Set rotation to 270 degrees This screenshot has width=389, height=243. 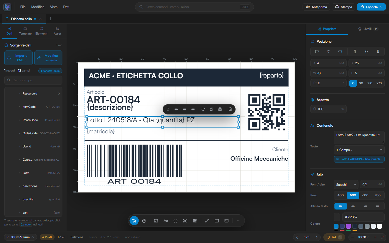click(x=379, y=83)
